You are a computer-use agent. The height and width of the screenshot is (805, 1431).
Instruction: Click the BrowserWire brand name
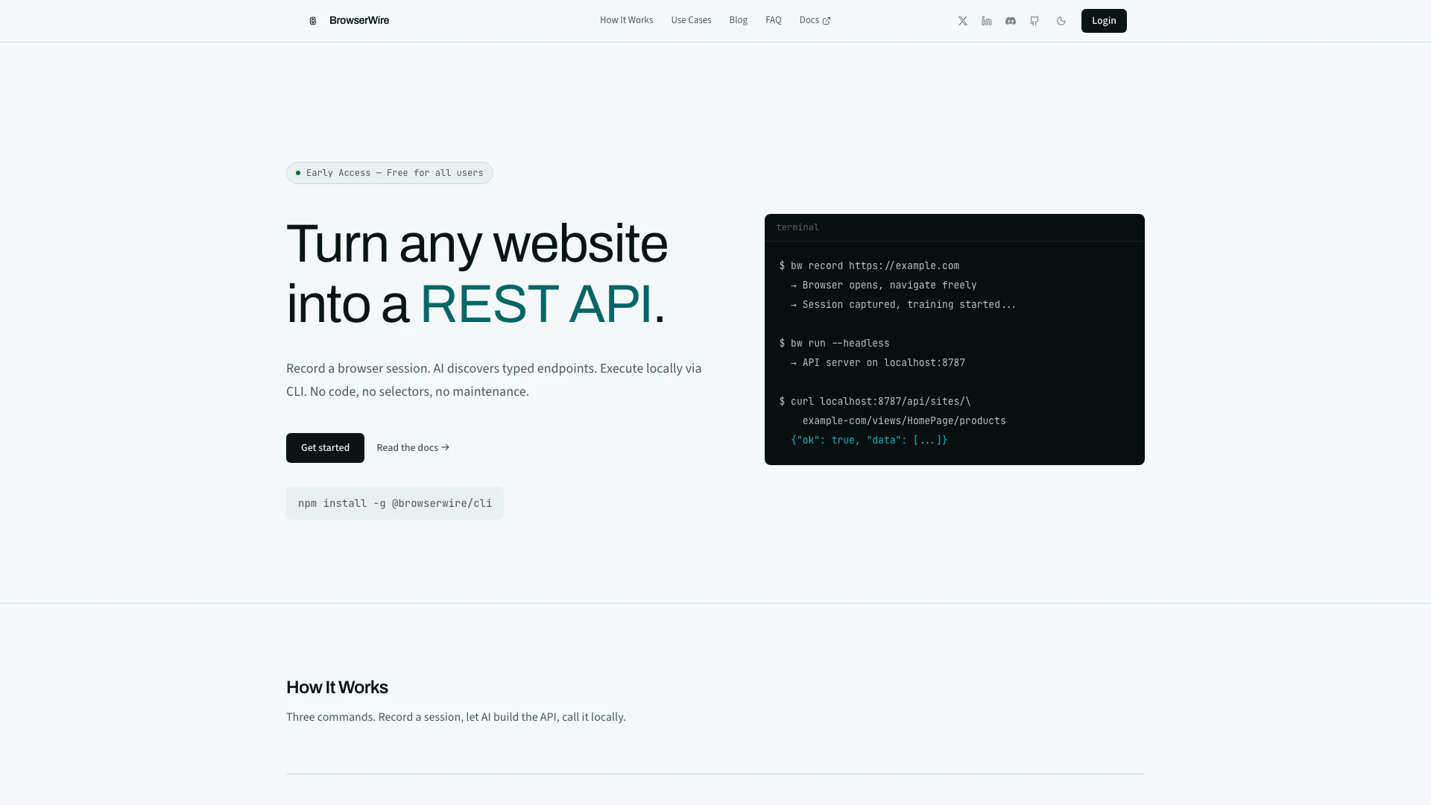tap(359, 20)
